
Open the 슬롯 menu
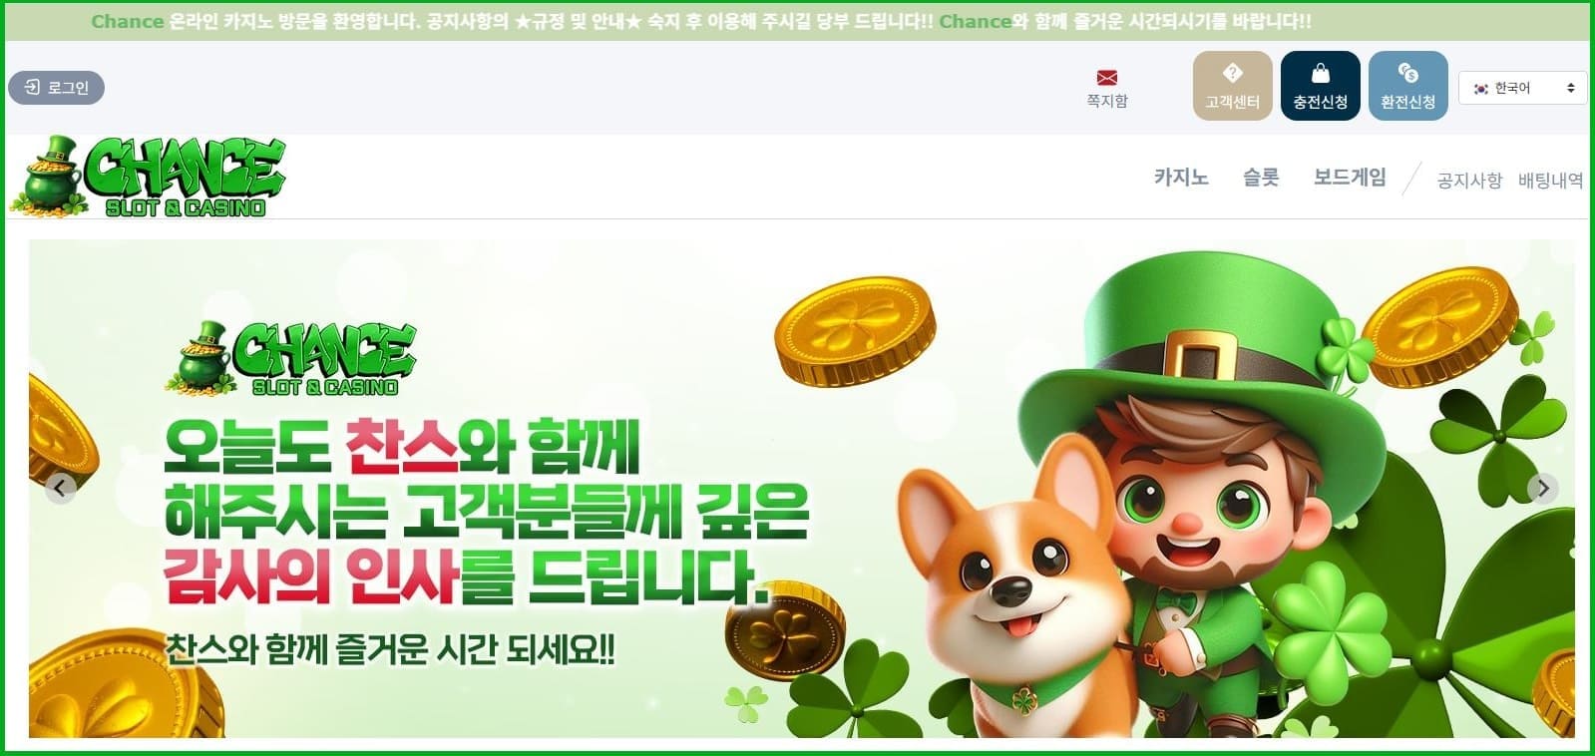[1261, 178]
